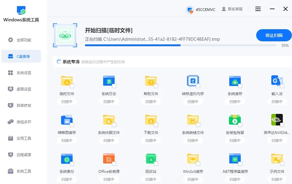The height and width of the screenshot is (184, 292).
Task: Open 系统工具 in the sidebar
Action: [21, 171]
